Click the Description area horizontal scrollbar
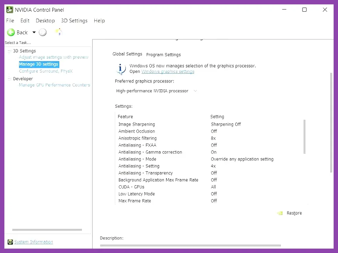Screen dimensions: 338x253 (190, 245)
